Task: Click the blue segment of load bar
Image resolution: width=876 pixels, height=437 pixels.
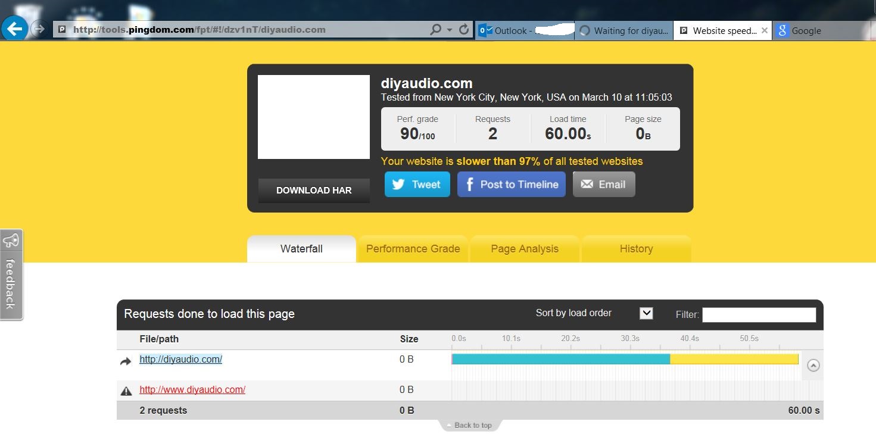Action: 561,359
